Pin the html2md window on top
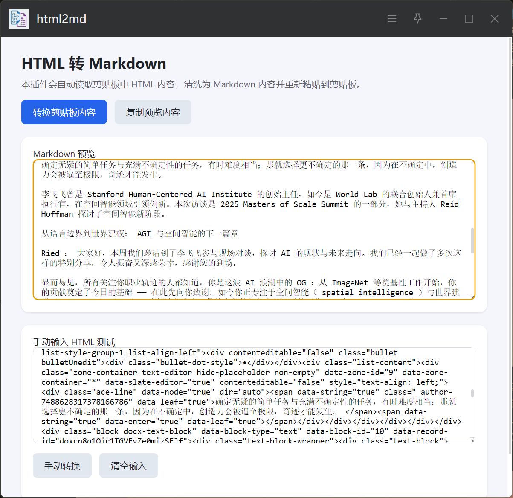The width and height of the screenshot is (513, 498). pyautogui.click(x=417, y=19)
